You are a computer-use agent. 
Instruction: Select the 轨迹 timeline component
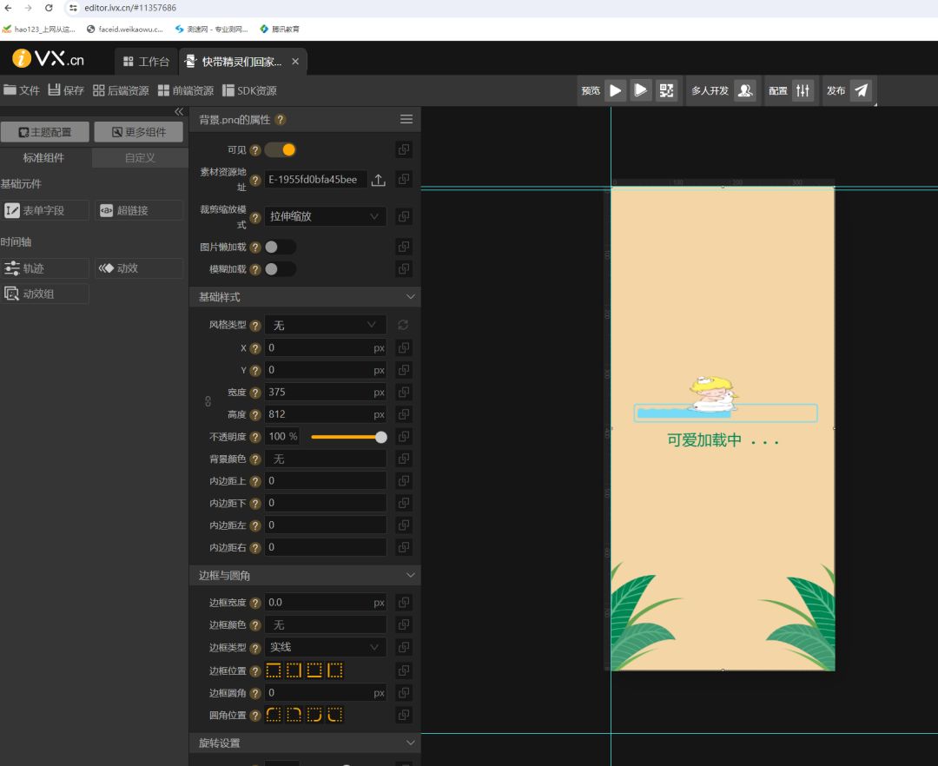[x=45, y=268]
